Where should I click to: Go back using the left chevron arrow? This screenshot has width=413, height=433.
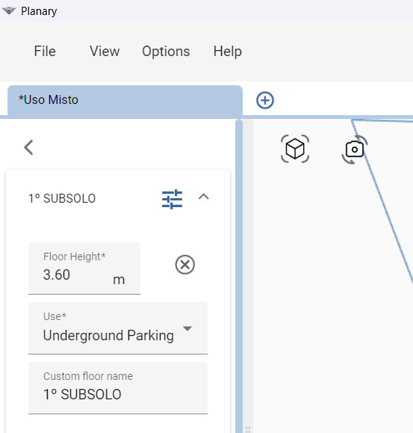[28, 147]
